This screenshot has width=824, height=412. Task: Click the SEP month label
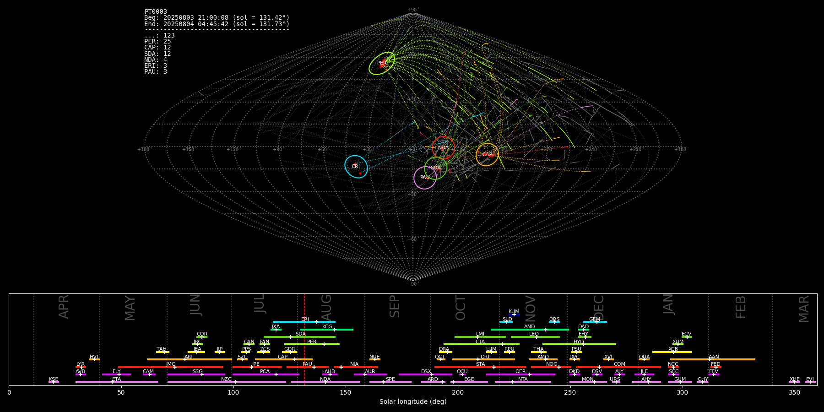click(395, 306)
